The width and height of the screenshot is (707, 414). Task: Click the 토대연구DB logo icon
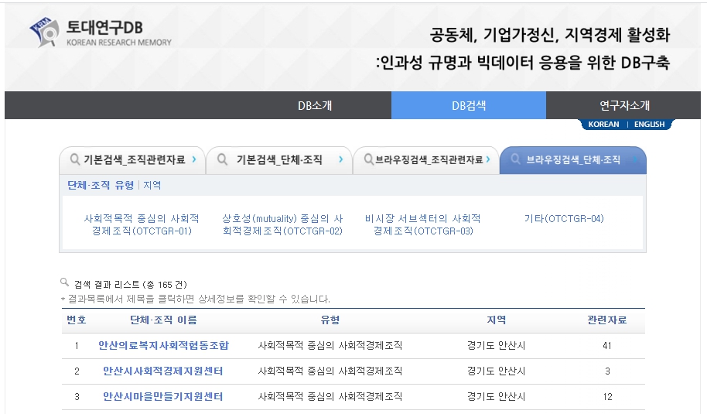pyautogui.click(x=45, y=33)
